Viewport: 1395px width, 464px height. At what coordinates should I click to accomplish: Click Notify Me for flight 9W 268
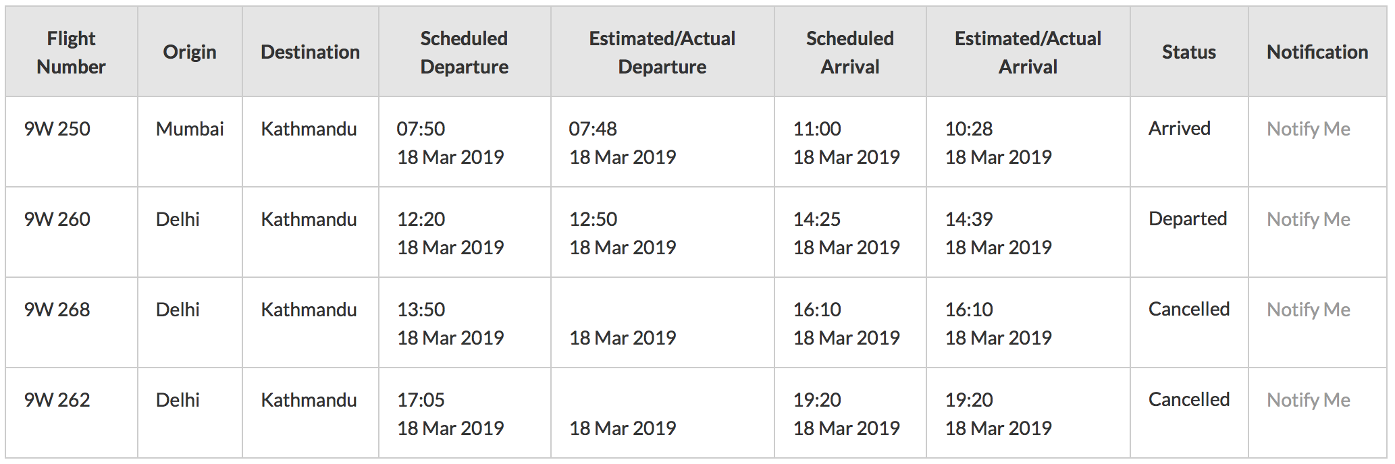(x=1308, y=310)
